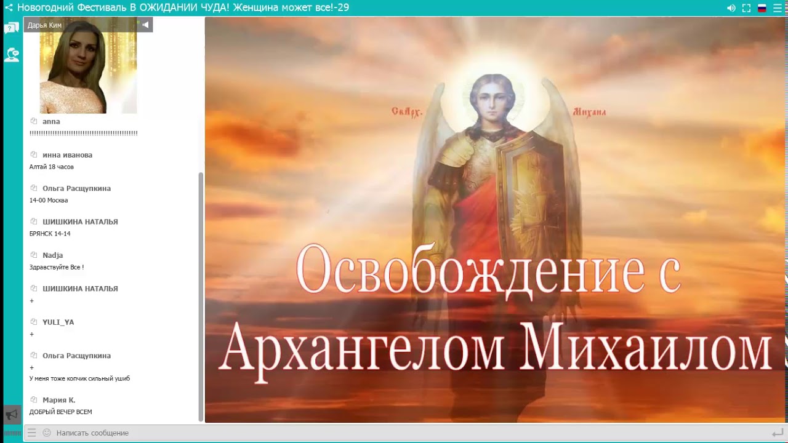Viewport: 788px width, 443px height.
Task: Click the megaphone announcements icon
Action: pyautogui.click(x=11, y=415)
